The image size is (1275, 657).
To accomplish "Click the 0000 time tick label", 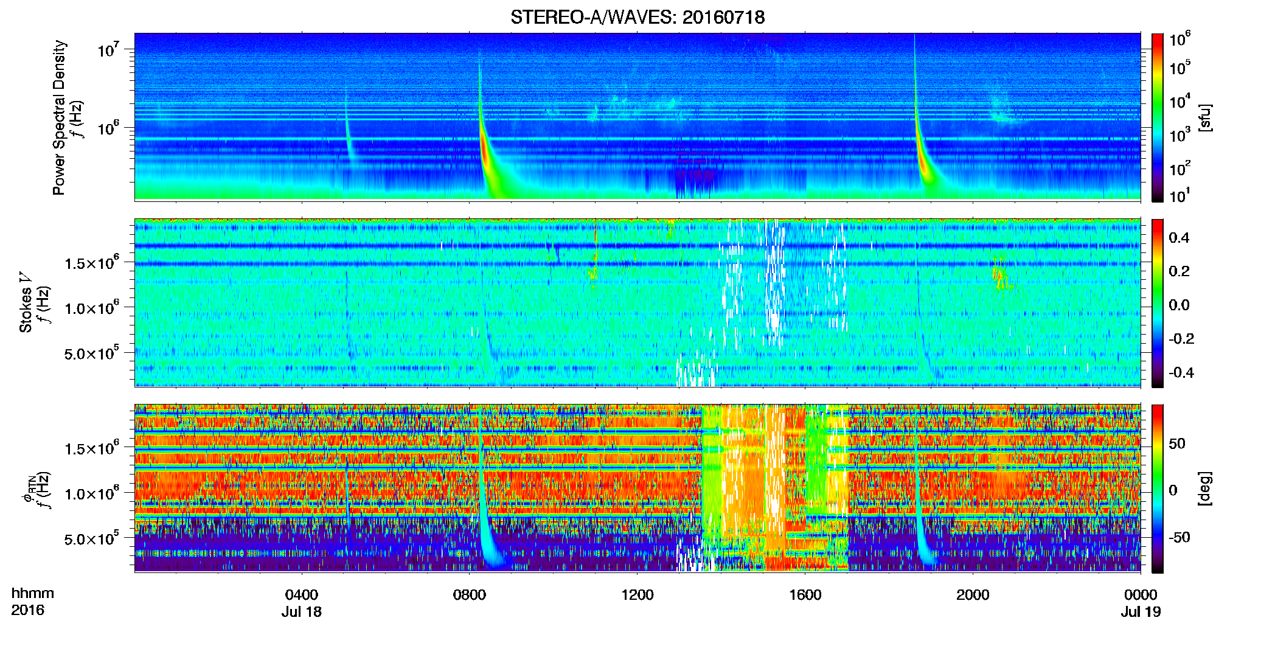I will pos(1141,594).
